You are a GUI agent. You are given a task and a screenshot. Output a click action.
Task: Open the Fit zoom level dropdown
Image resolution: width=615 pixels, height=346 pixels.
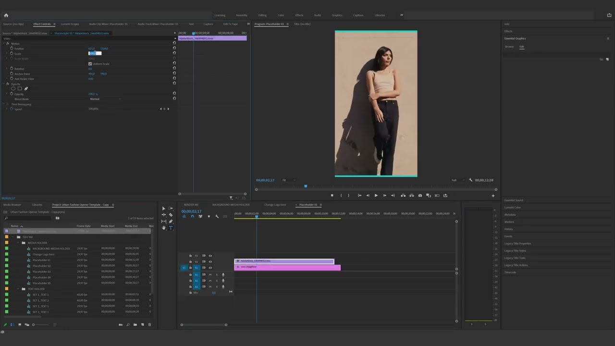288,180
